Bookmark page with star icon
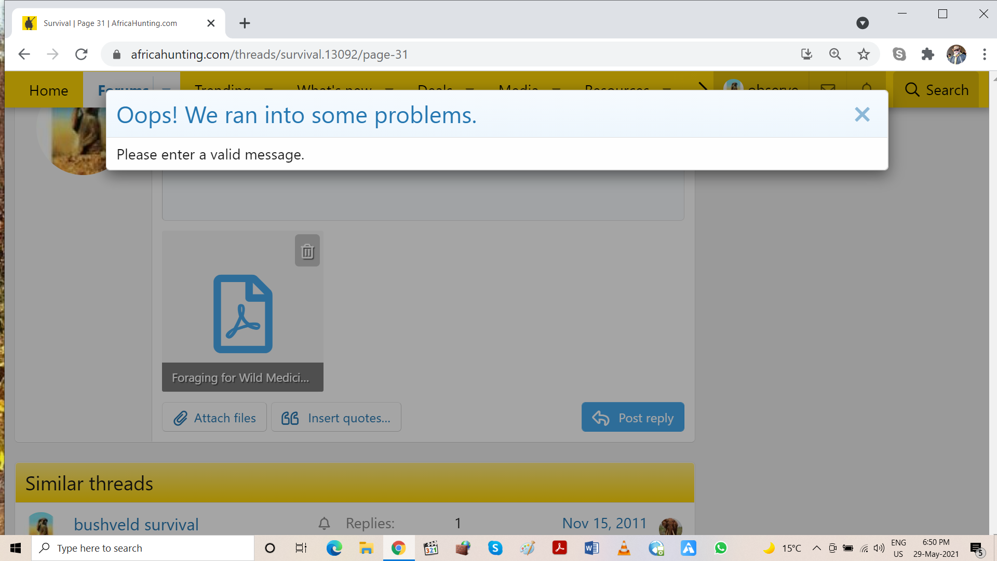The height and width of the screenshot is (561, 997). 863,54
